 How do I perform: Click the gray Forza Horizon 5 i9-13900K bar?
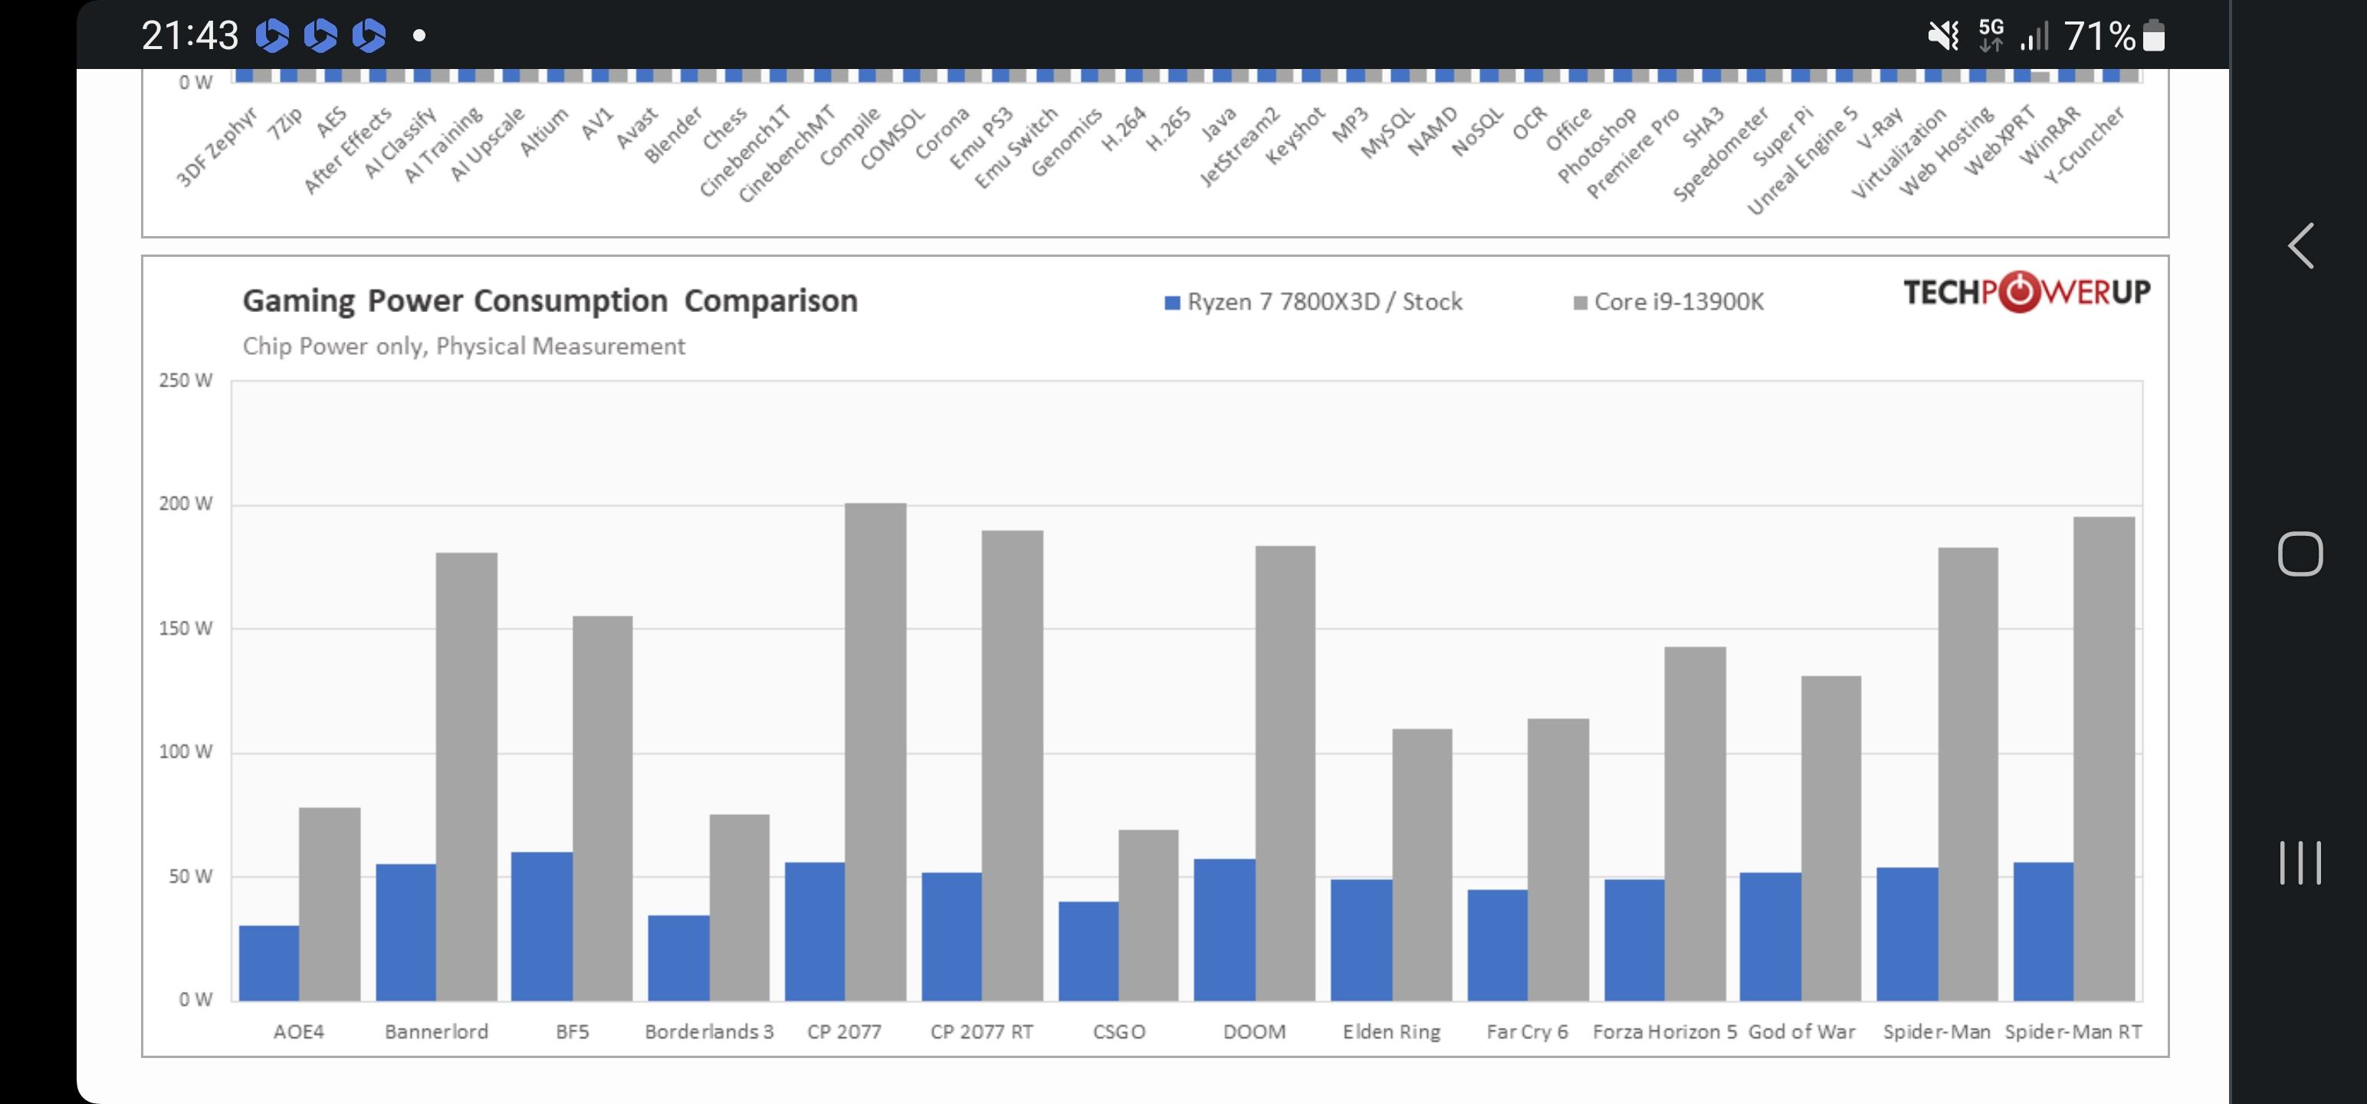pyautogui.click(x=1696, y=823)
